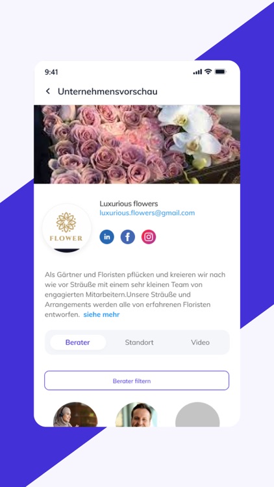The image size is (274, 487).
Task: Click the FLOWER company logo avatar
Action: (x=66, y=228)
